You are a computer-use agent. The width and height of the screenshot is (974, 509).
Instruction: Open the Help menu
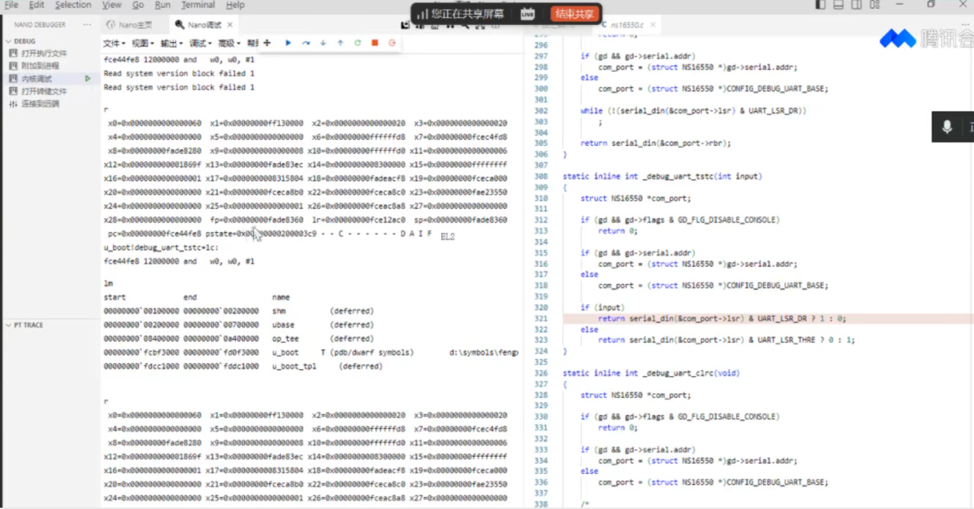(235, 4)
